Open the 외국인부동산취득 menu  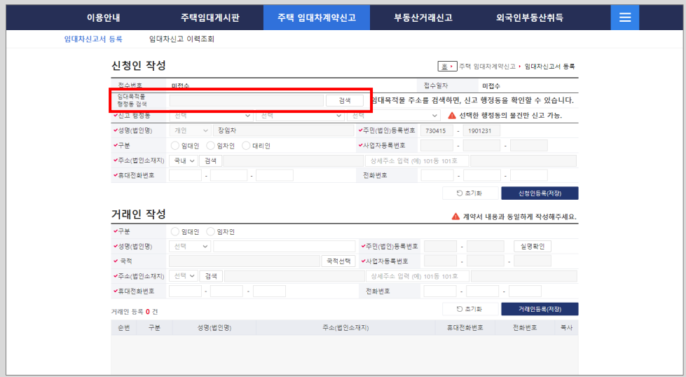pyautogui.click(x=529, y=18)
